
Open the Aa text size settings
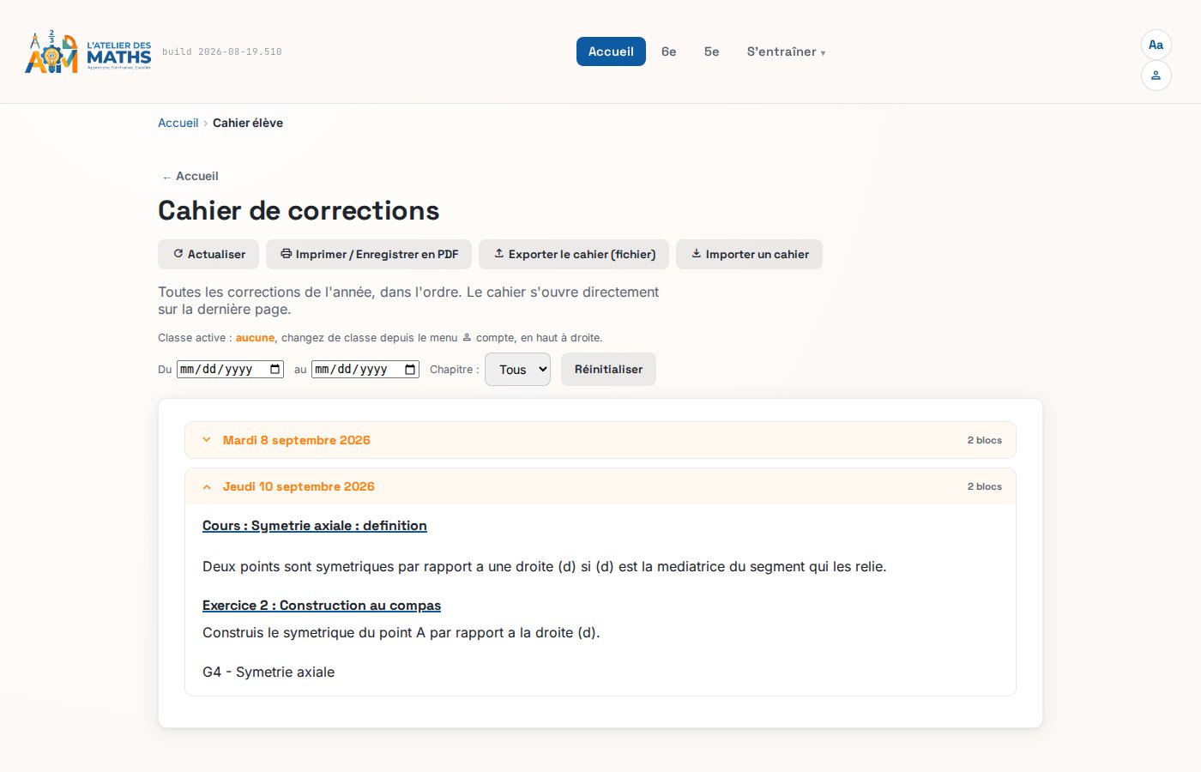(x=1156, y=45)
